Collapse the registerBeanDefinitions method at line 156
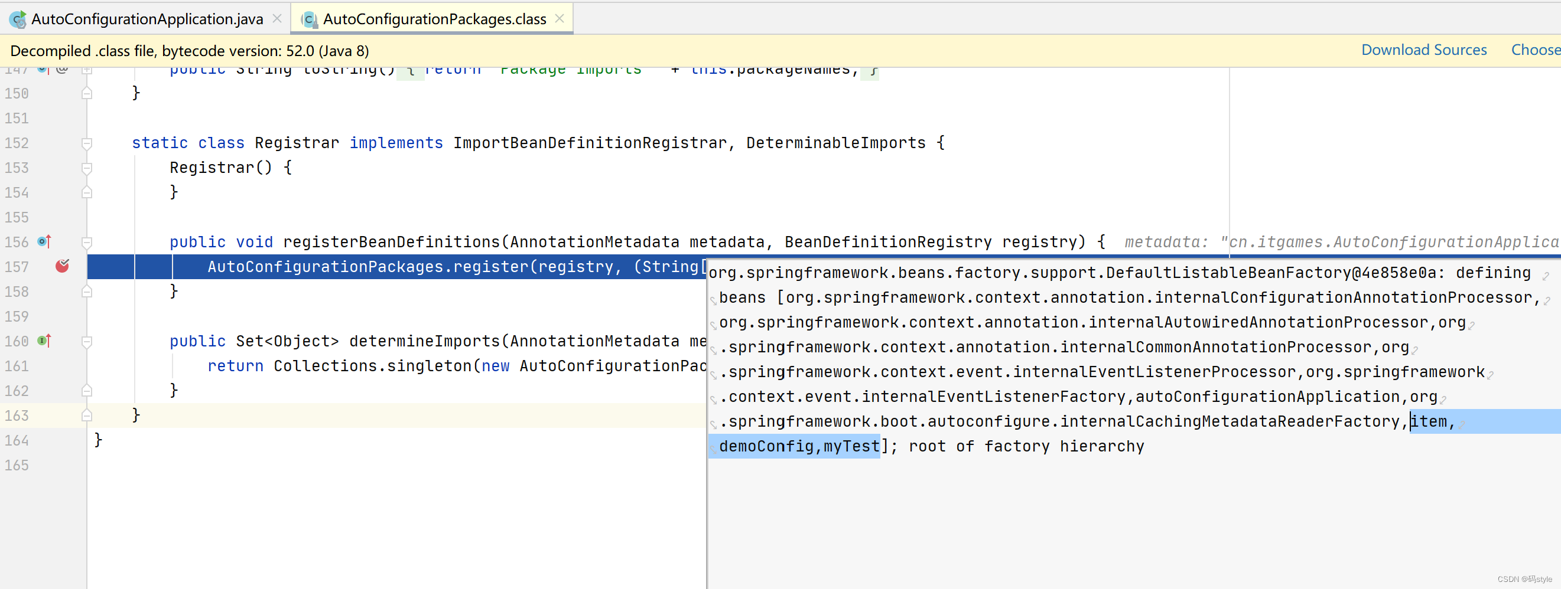This screenshot has width=1561, height=589. point(87,241)
